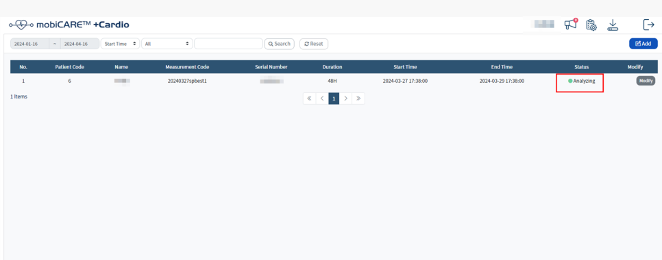Click start time 2024-03-27 17:38:00

tap(405, 81)
